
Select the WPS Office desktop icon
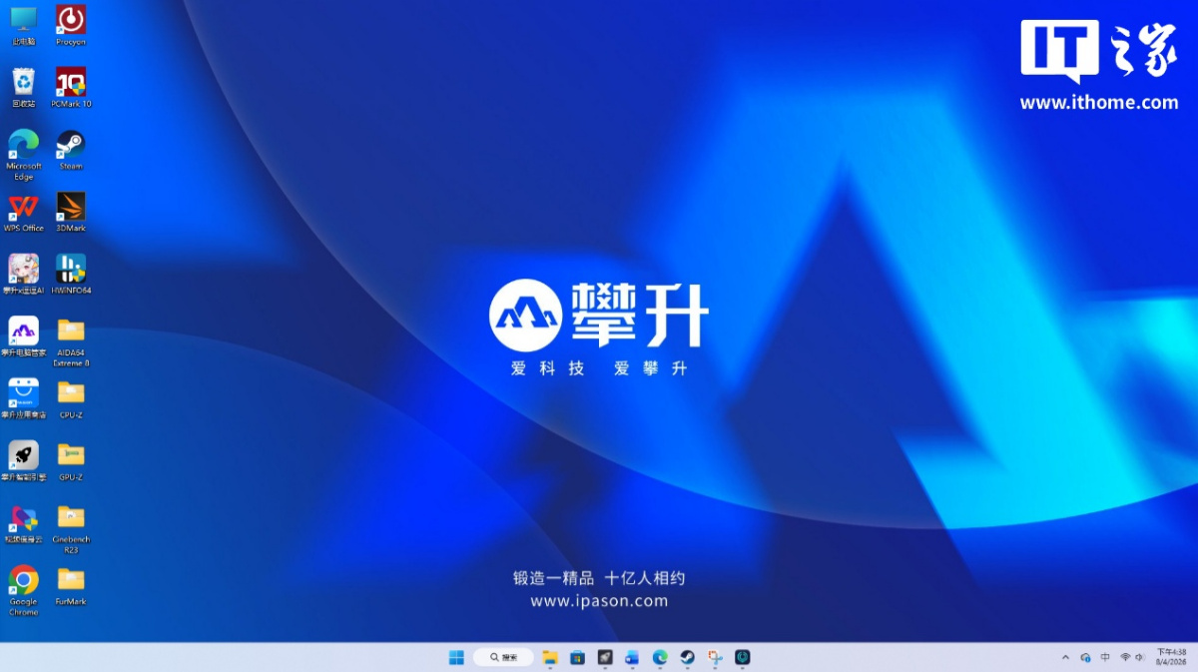pyautogui.click(x=23, y=207)
